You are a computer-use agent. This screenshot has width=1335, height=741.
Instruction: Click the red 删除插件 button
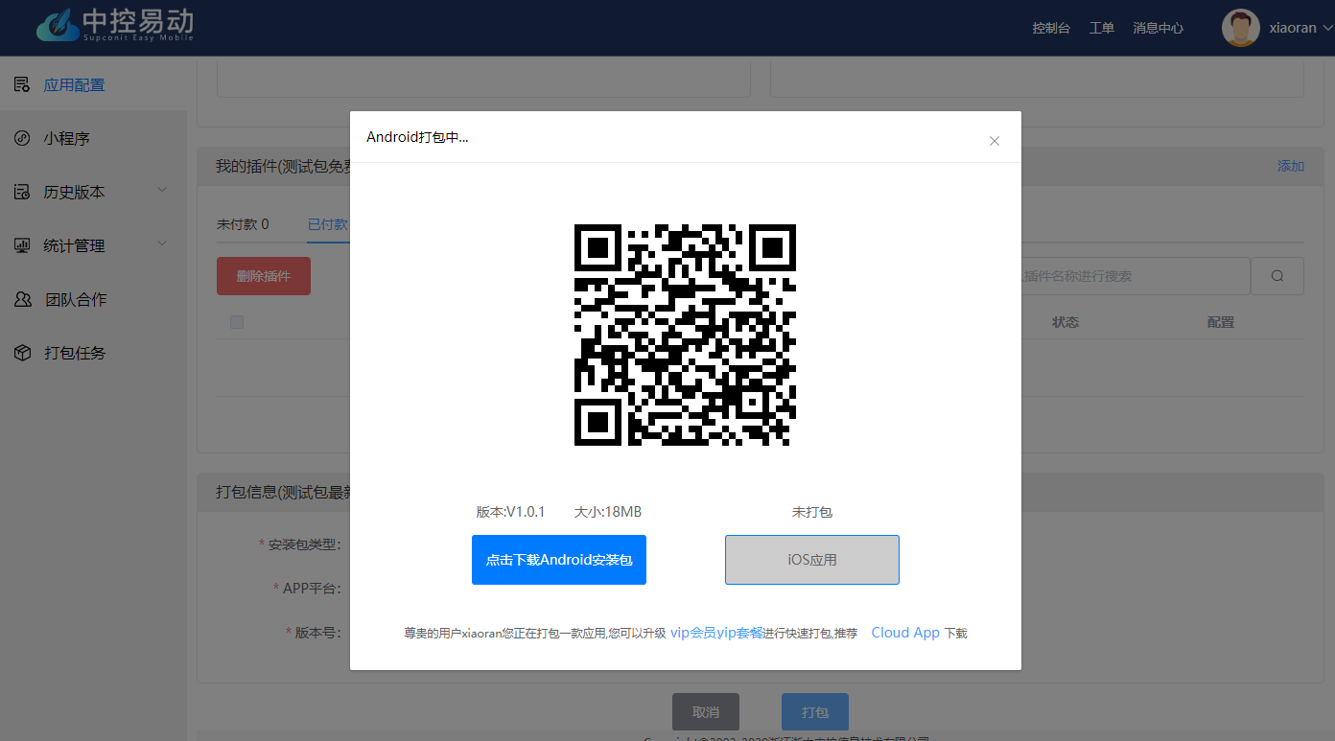click(264, 276)
